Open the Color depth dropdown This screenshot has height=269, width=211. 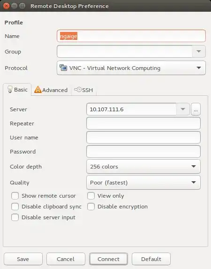(x=143, y=166)
